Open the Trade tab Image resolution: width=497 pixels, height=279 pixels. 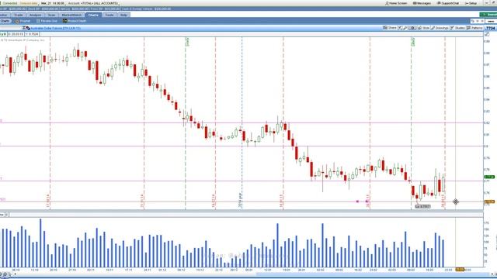click(19, 15)
